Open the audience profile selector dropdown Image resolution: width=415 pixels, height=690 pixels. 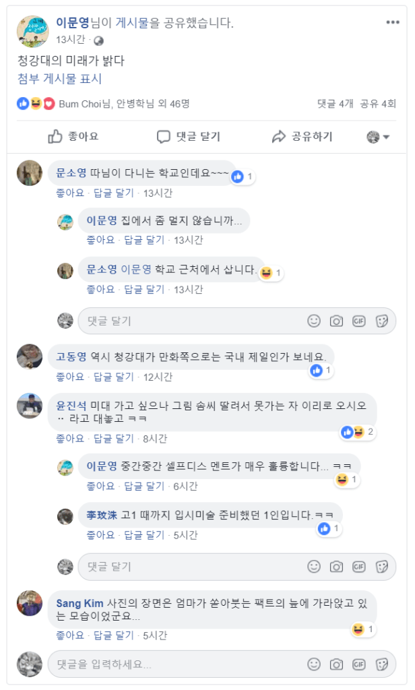378,137
